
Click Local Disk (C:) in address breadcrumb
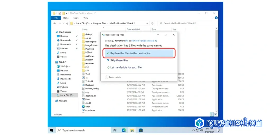tap(83, 23)
